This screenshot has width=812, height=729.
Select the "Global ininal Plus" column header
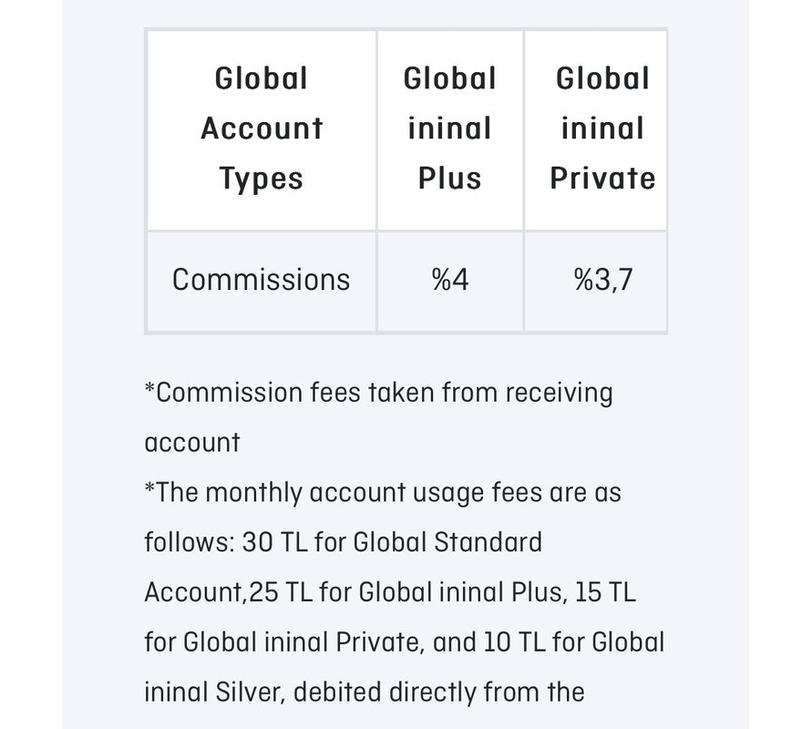(449, 128)
